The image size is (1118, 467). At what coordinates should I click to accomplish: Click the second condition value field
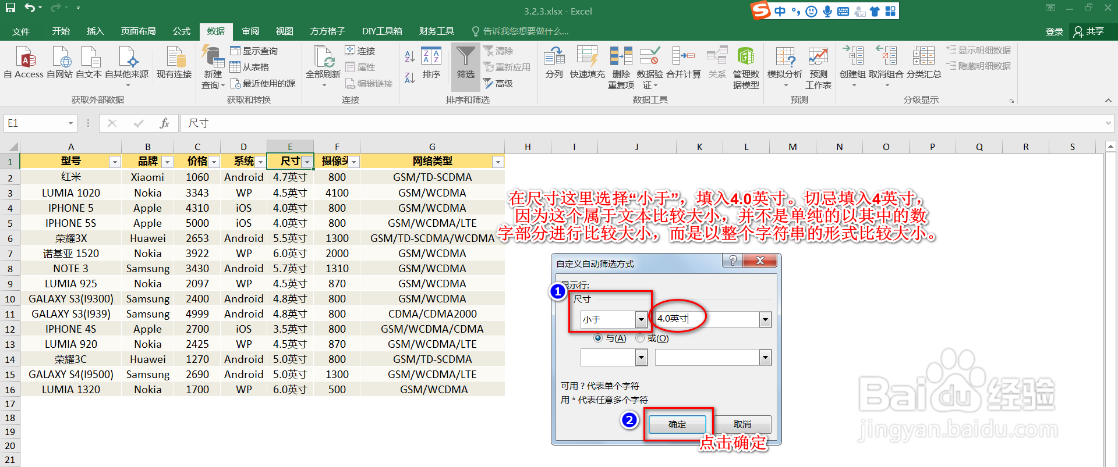(707, 357)
